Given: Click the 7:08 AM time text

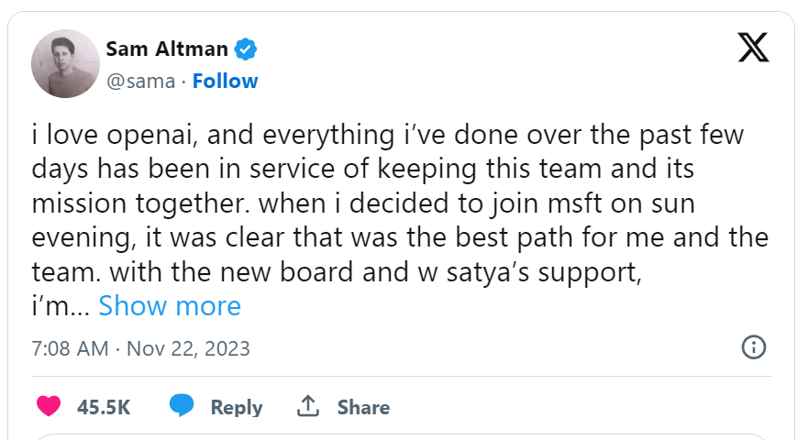Looking at the screenshot, I should (x=70, y=349).
